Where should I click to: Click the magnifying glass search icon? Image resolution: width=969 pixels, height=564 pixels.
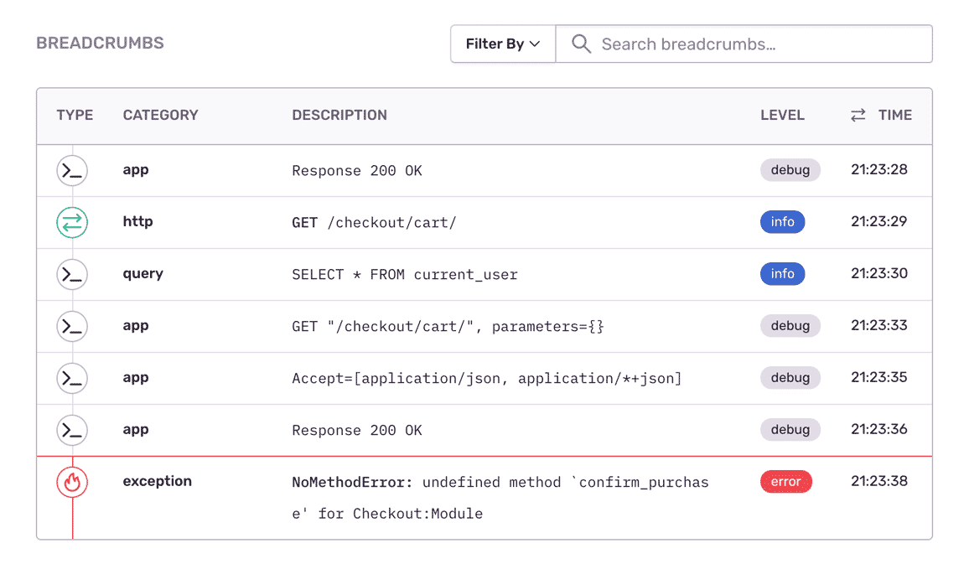pos(581,44)
